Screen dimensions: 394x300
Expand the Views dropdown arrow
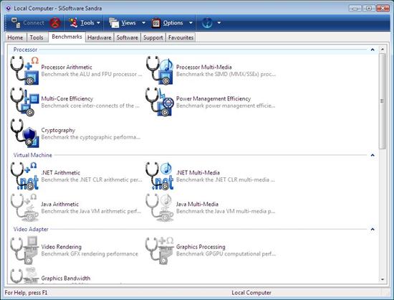[x=143, y=23]
